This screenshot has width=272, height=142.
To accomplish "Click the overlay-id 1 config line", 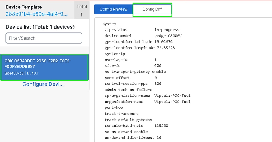I will click(130, 60).
